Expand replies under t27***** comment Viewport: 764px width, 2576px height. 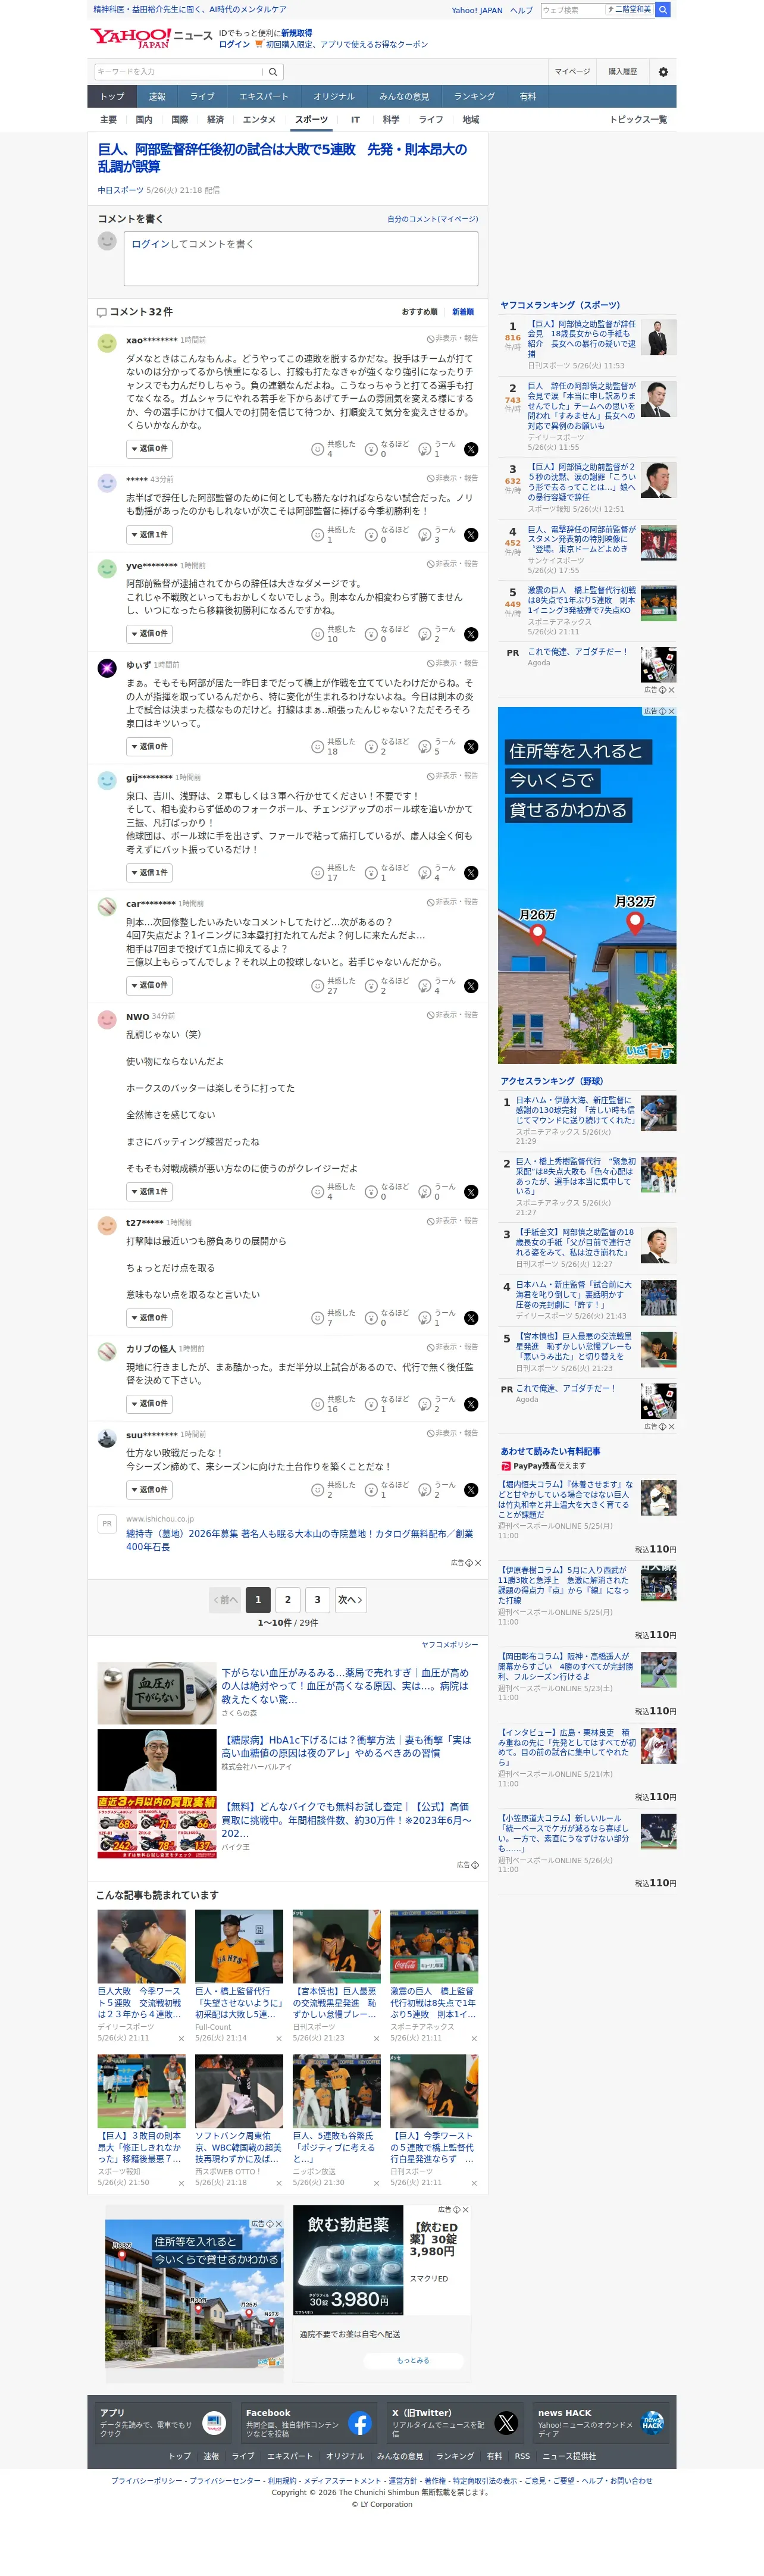point(149,1318)
